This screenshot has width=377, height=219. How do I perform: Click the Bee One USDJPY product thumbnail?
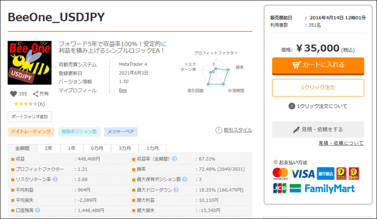click(x=29, y=63)
